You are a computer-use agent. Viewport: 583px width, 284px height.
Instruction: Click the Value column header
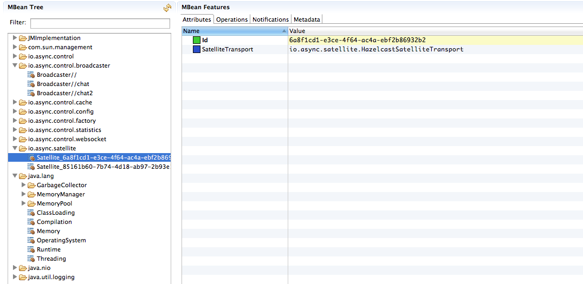(x=436, y=31)
